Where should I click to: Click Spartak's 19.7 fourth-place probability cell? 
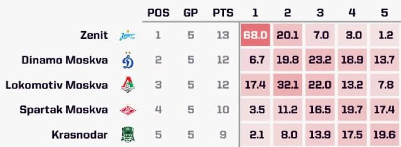(352, 110)
